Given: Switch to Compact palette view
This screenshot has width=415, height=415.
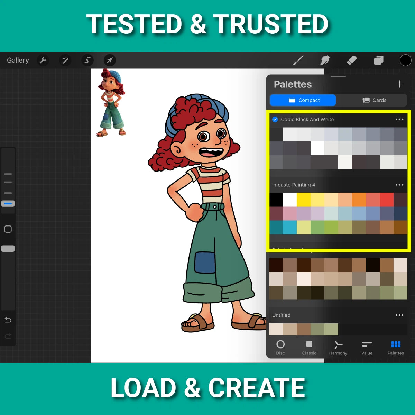Looking at the screenshot, I should [303, 100].
